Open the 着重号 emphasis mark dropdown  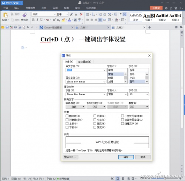[x=139, y=107]
